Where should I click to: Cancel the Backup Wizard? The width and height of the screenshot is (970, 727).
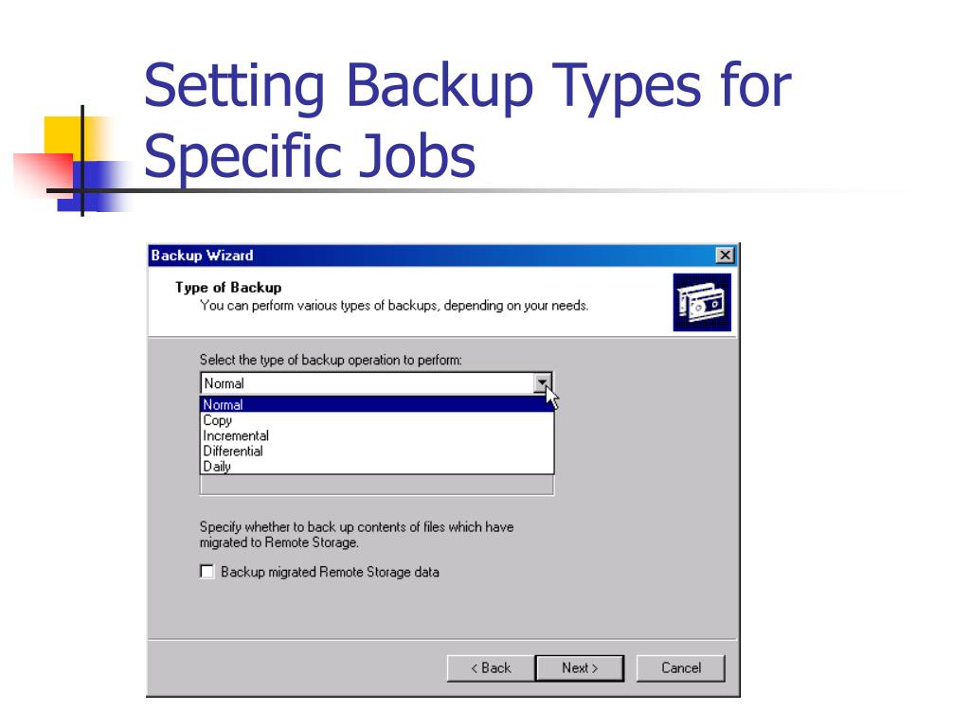point(680,668)
